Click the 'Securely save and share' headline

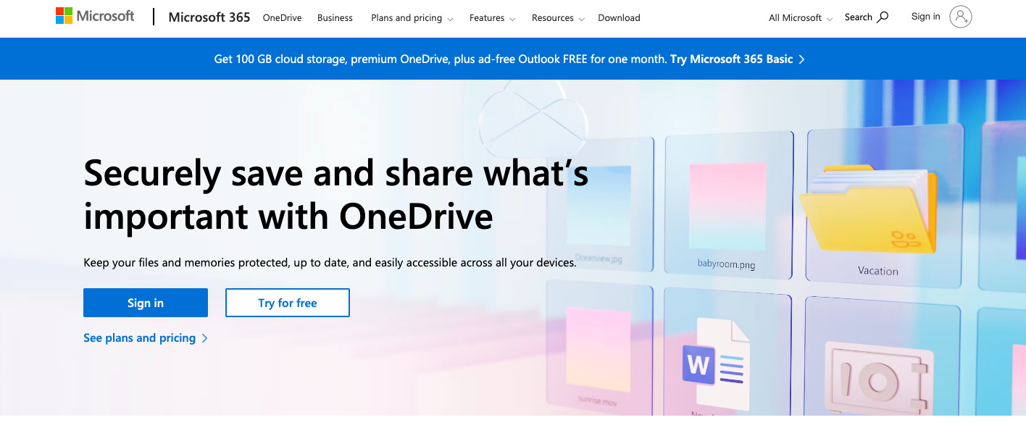click(336, 195)
